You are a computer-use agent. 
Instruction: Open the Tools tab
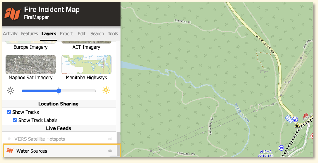(113, 34)
